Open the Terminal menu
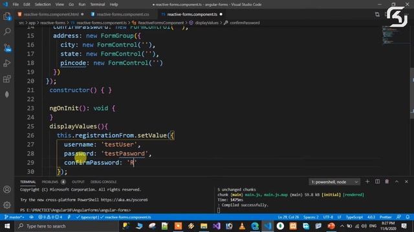 [x=98, y=5]
